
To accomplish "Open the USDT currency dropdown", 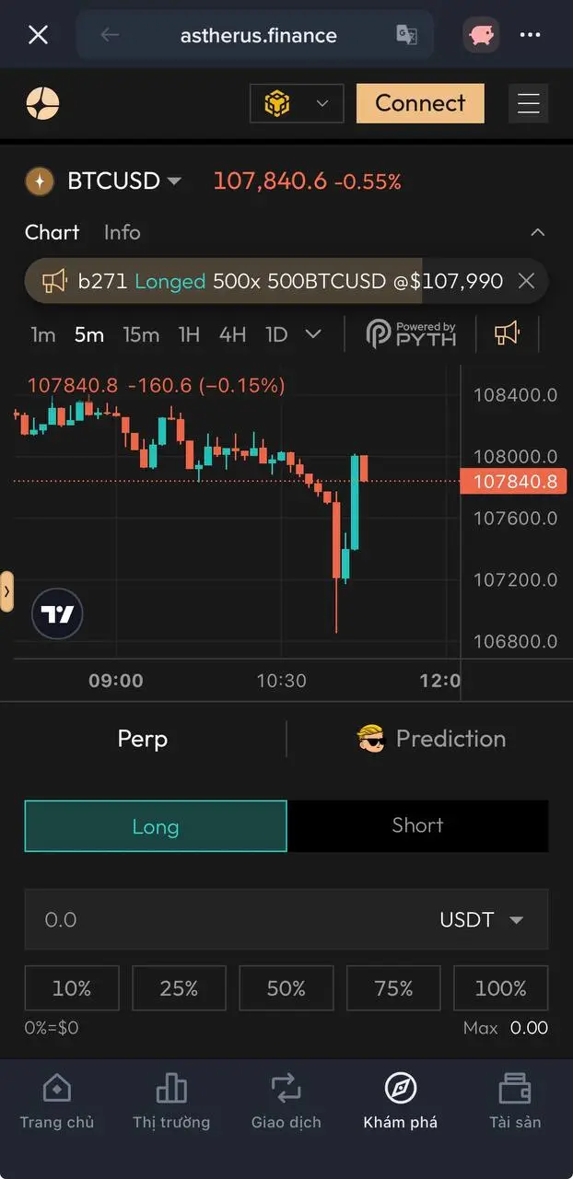I will click(482, 919).
